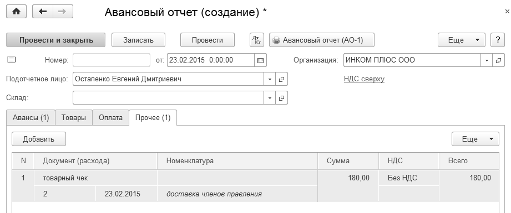The image size is (511, 213).
Task: Open the Склад record icon
Action: point(281,98)
